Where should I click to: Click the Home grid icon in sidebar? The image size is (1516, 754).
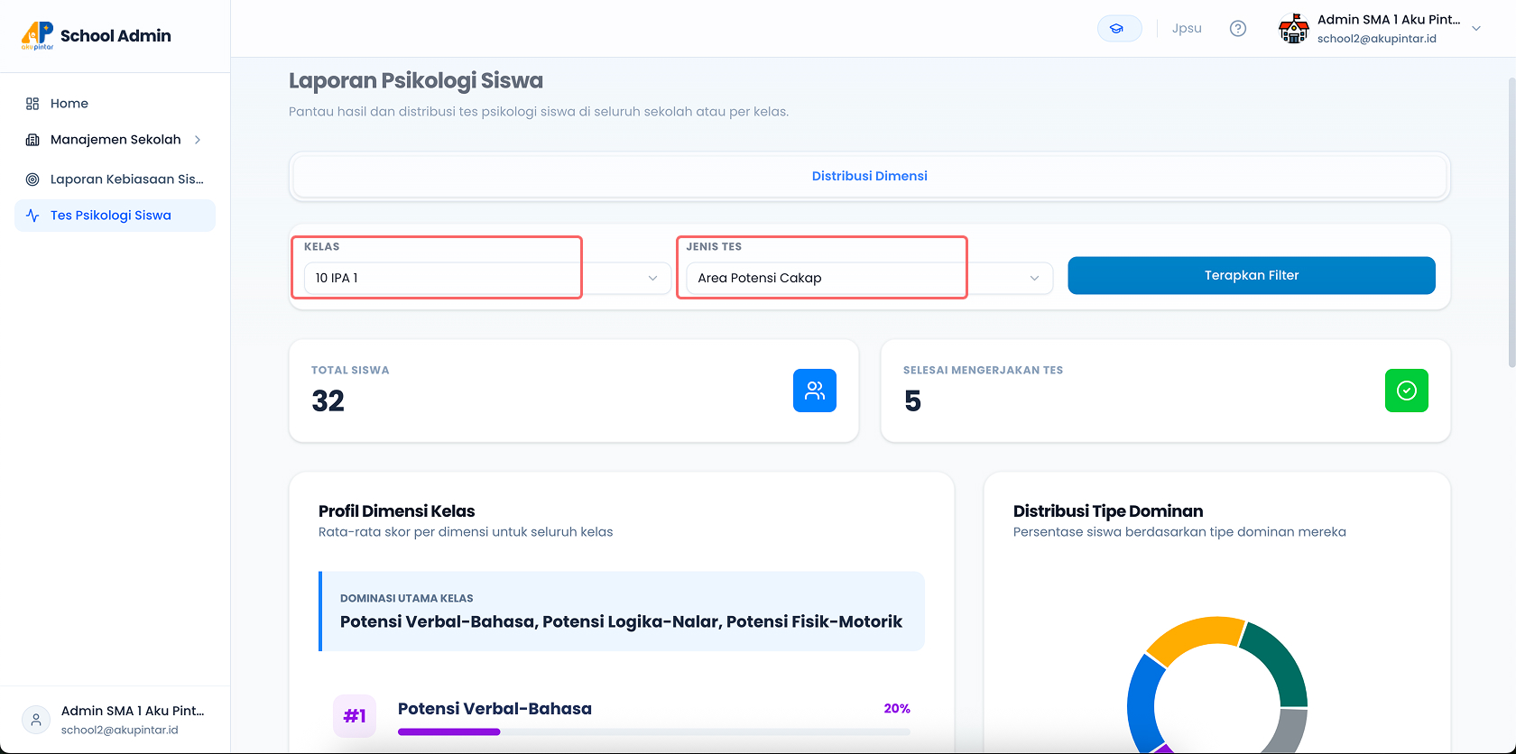(x=32, y=104)
